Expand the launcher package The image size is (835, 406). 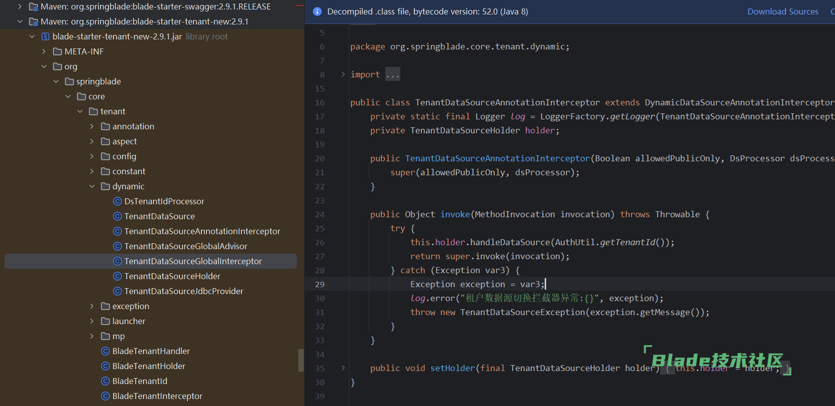92,321
